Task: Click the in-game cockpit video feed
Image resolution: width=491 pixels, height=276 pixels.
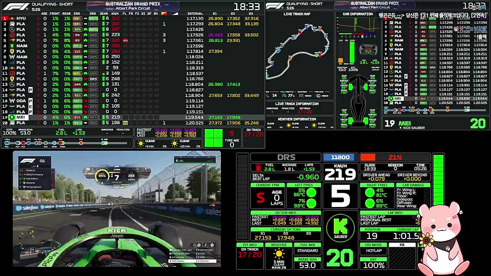Action: point(117,209)
